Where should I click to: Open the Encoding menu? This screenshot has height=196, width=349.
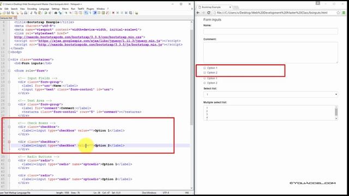click(32, 9)
